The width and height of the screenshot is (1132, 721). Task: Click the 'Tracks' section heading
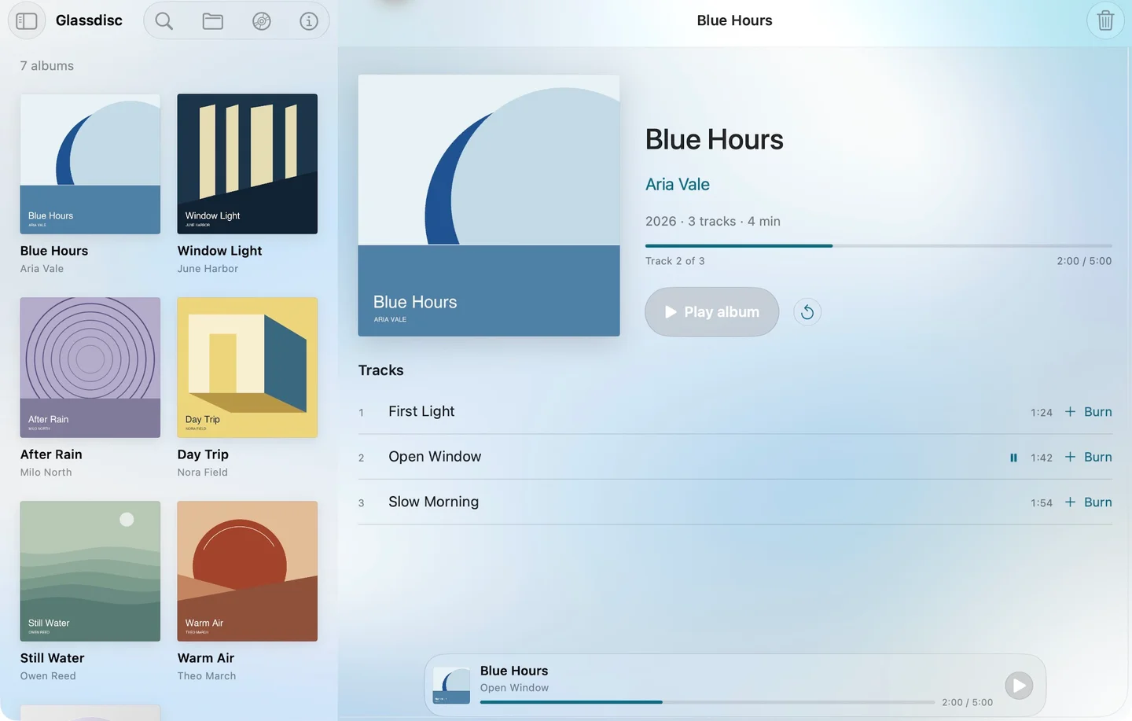[381, 370]
